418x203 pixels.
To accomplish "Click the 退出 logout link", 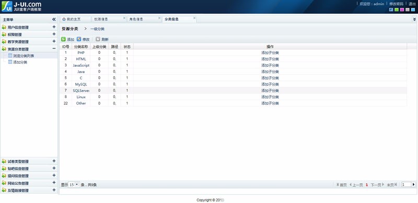I will tap(412, 4).
